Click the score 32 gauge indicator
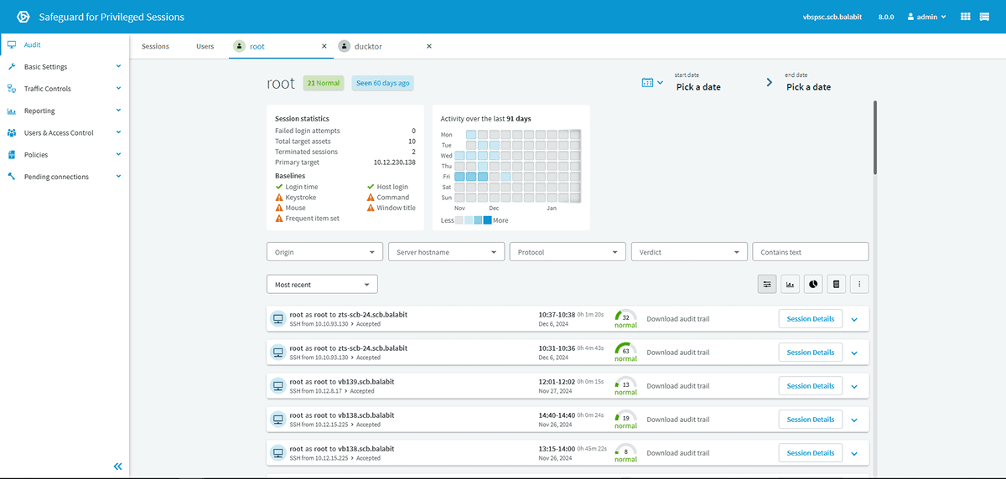This screenshot has width=1006, height=479. click(x=625, y=318)
